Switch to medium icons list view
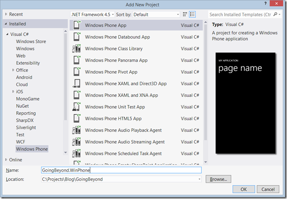The height and width of the screenshot is (199, 287). coord(192,14)
